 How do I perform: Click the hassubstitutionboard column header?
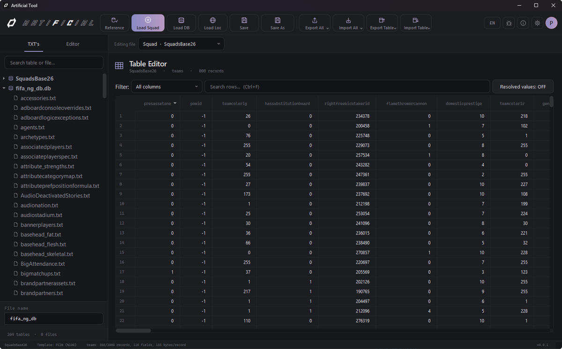point(288,104)
